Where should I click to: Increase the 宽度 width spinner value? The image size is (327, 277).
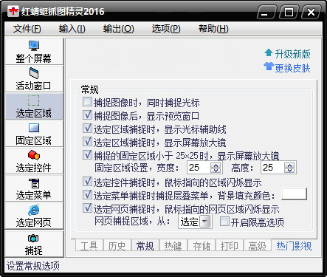coord(216,165)
